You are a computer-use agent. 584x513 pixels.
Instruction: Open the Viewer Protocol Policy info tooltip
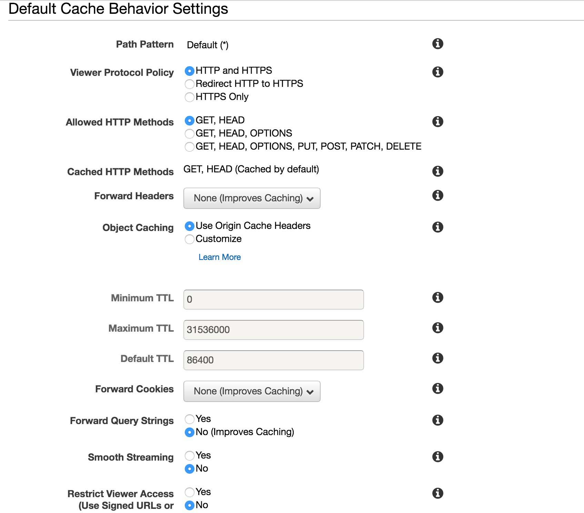click(x=437, y=72)
